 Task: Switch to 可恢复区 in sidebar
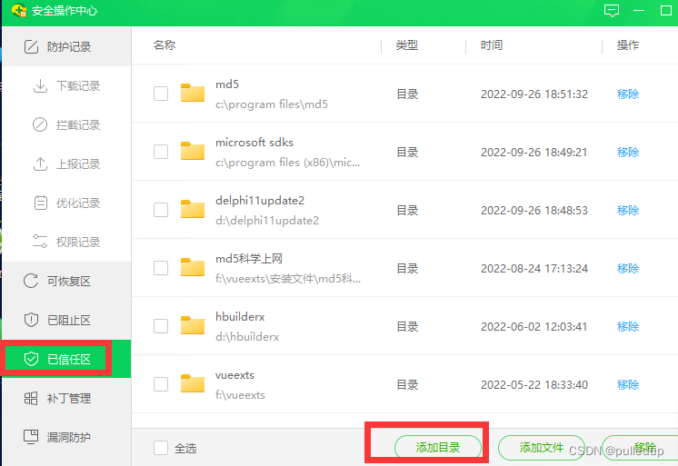(x=66, y=281)
